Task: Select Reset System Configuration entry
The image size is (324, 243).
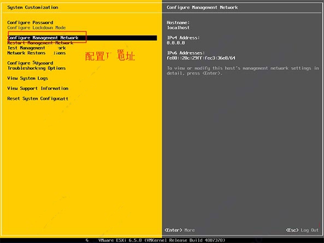Action: [38, 98]
